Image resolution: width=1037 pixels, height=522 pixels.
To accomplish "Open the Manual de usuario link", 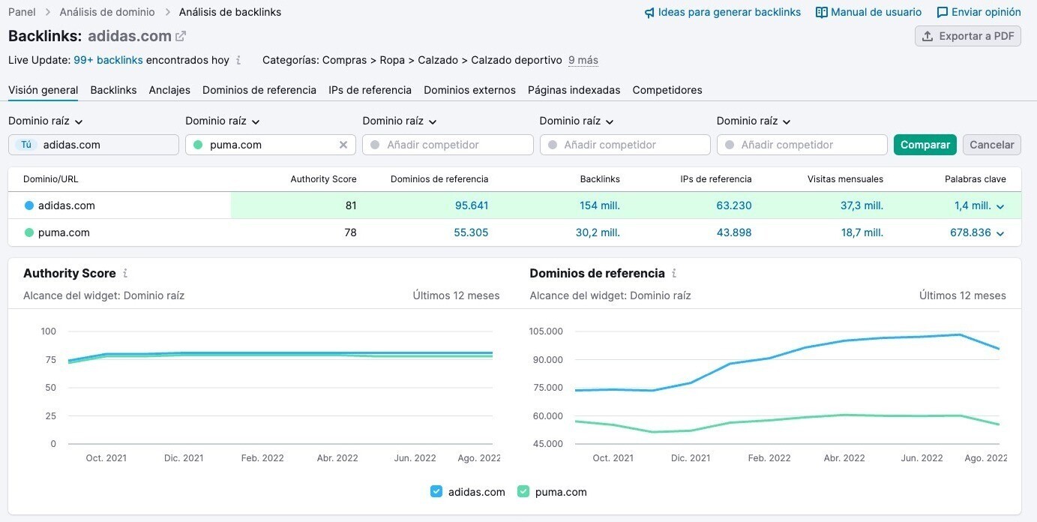I will coord(877,12).
